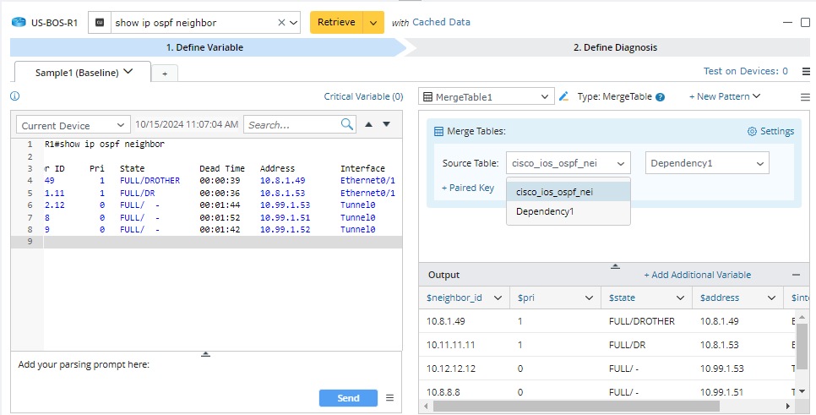Screen dimensions: 816x415
Task: Switch to the Define Diagnosis step
Action: [614, 47]
